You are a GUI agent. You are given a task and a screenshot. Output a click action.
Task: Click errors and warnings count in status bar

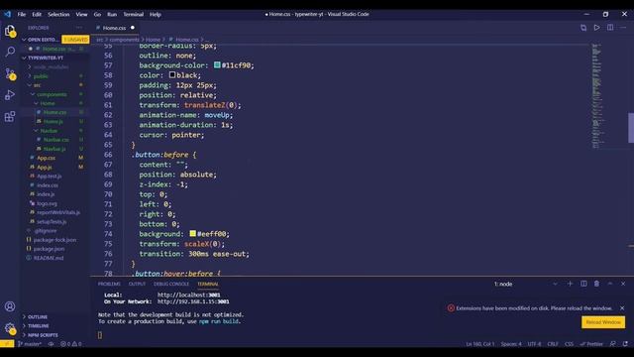[x=71, y=344]
